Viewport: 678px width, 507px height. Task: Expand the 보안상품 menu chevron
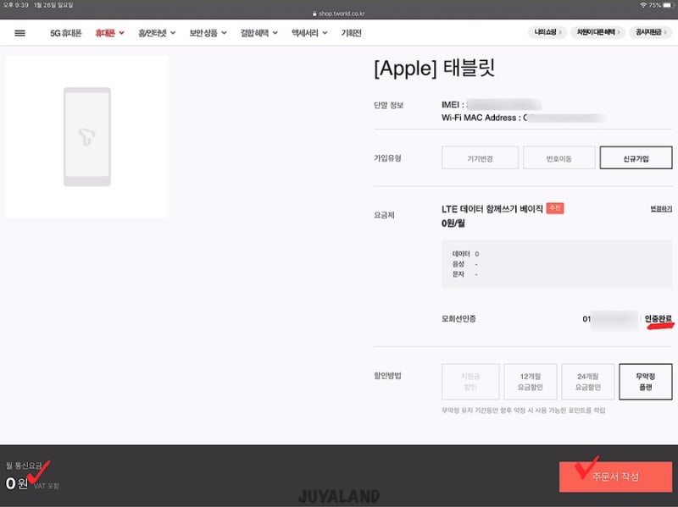[224, 33]
